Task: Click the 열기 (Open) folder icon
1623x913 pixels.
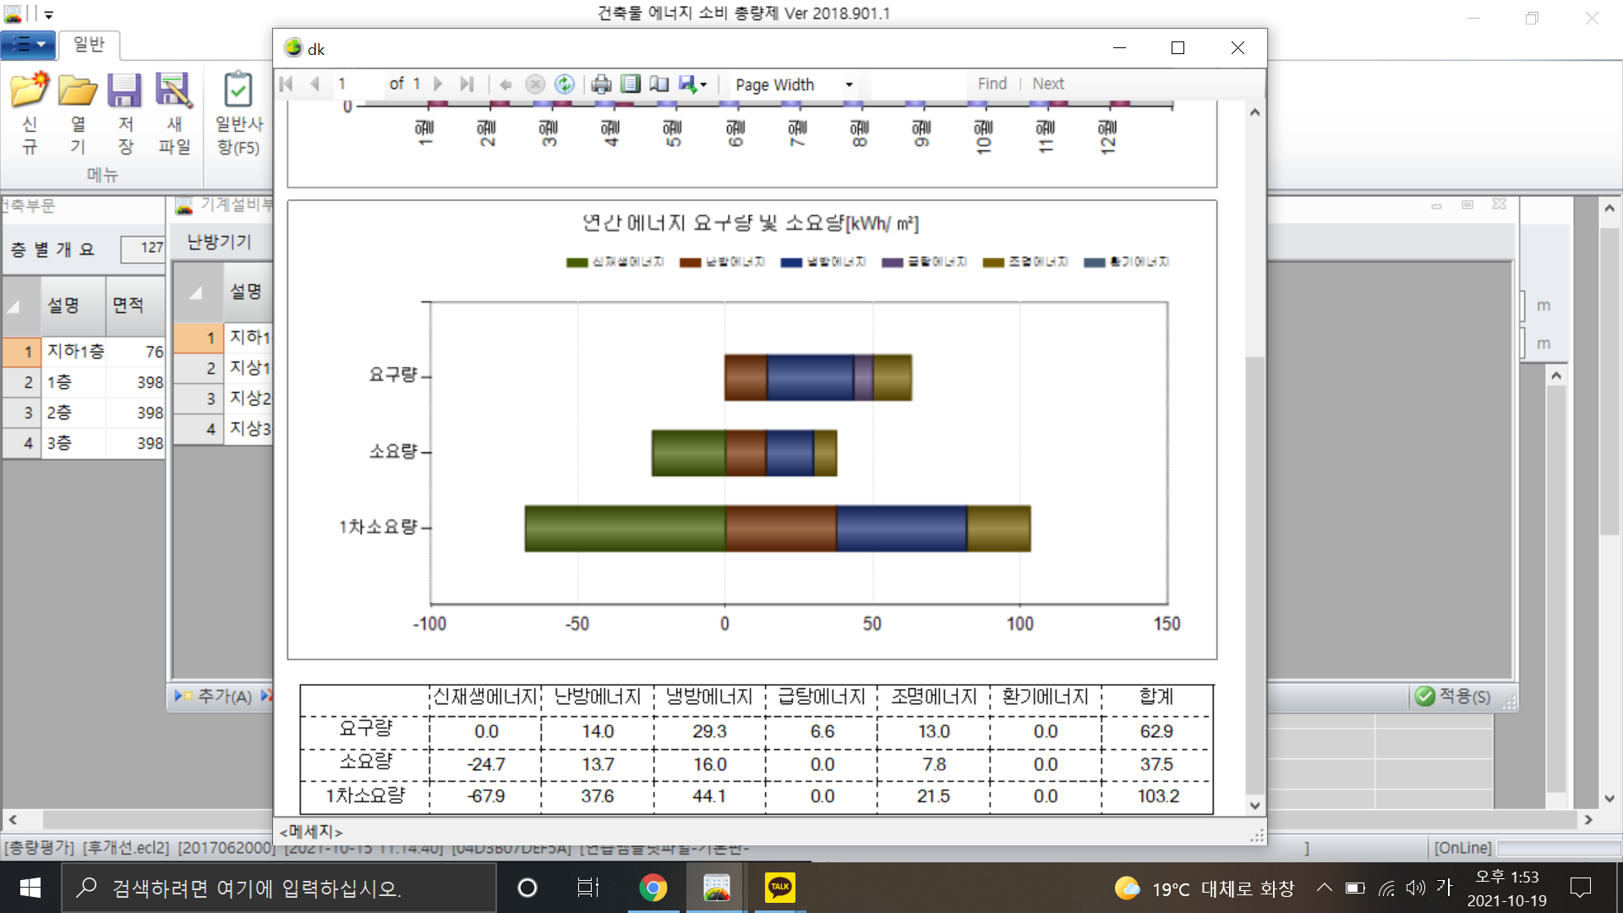Action: pyautogui.click(x=78, y=91)
